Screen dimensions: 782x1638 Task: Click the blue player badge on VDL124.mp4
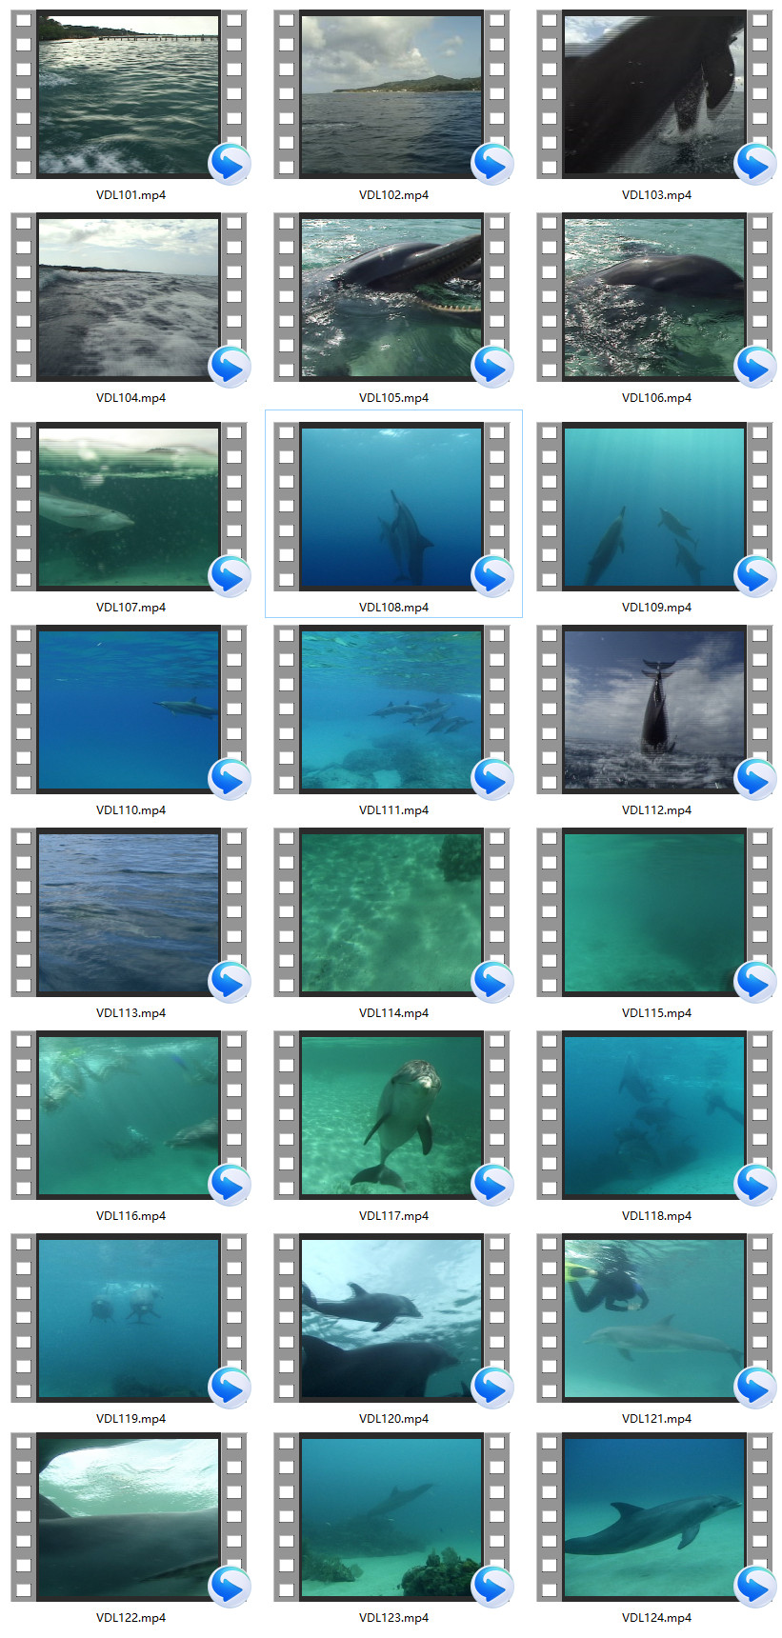[755, 1587]
